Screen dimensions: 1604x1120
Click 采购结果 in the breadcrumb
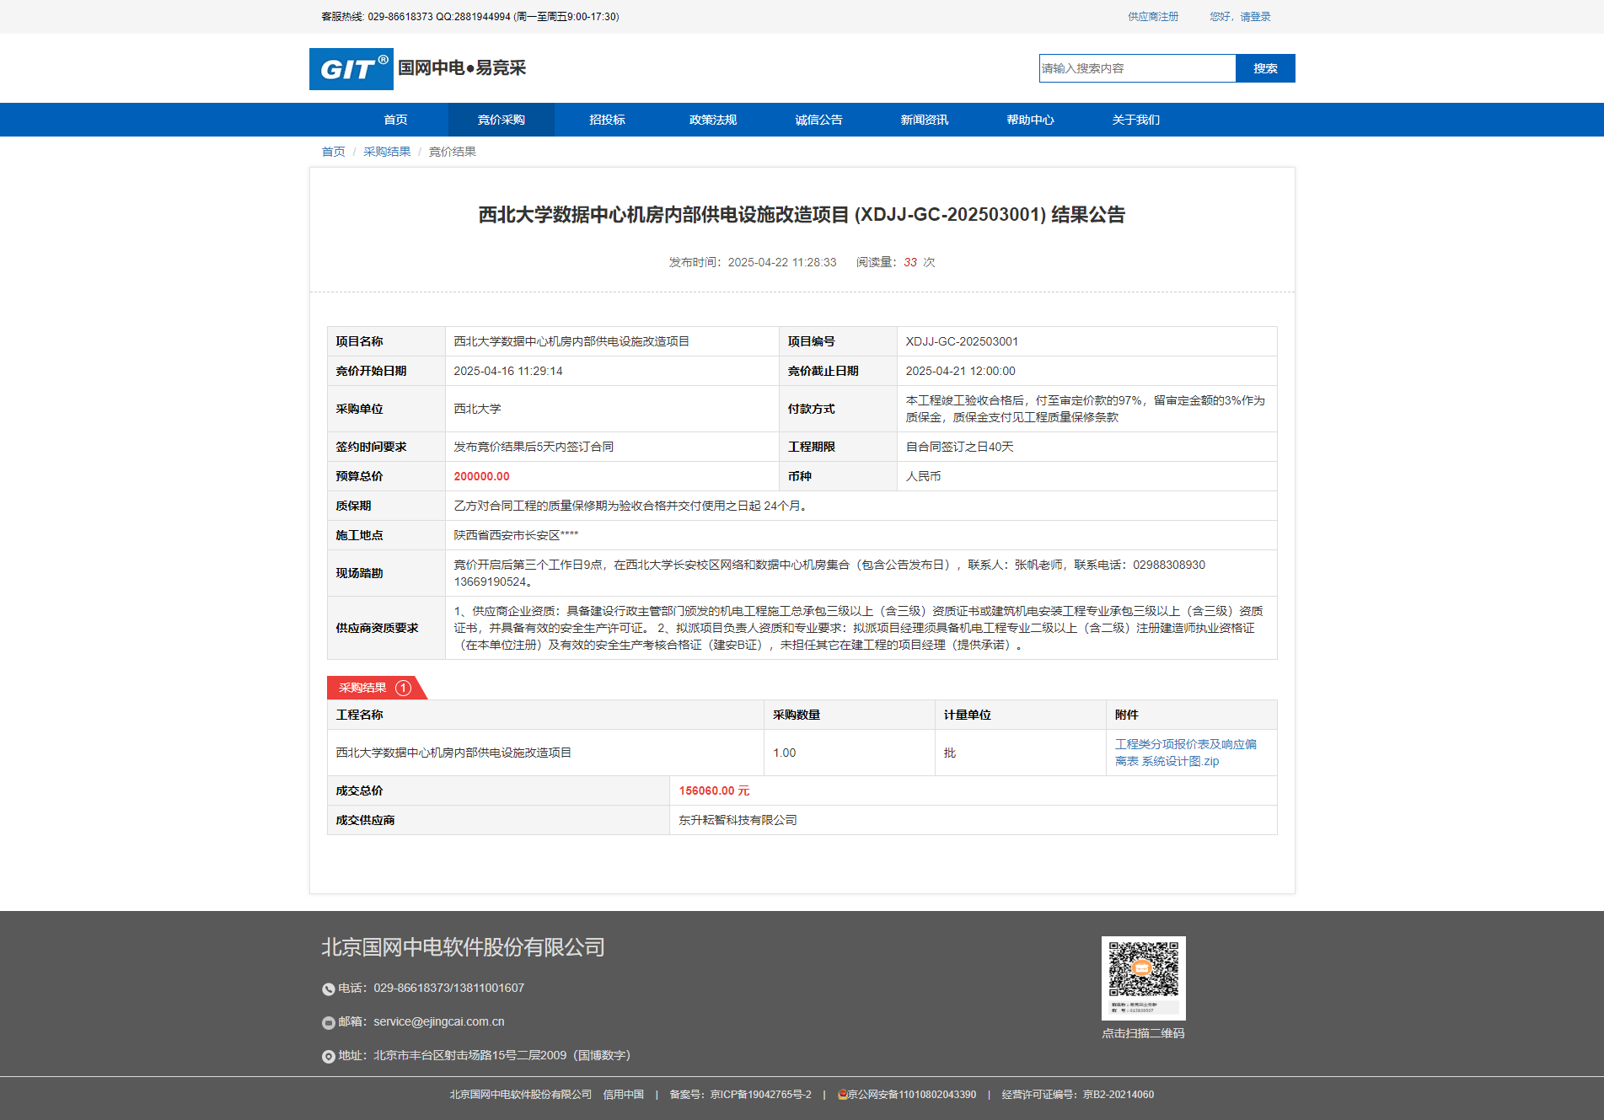[387, 152]
